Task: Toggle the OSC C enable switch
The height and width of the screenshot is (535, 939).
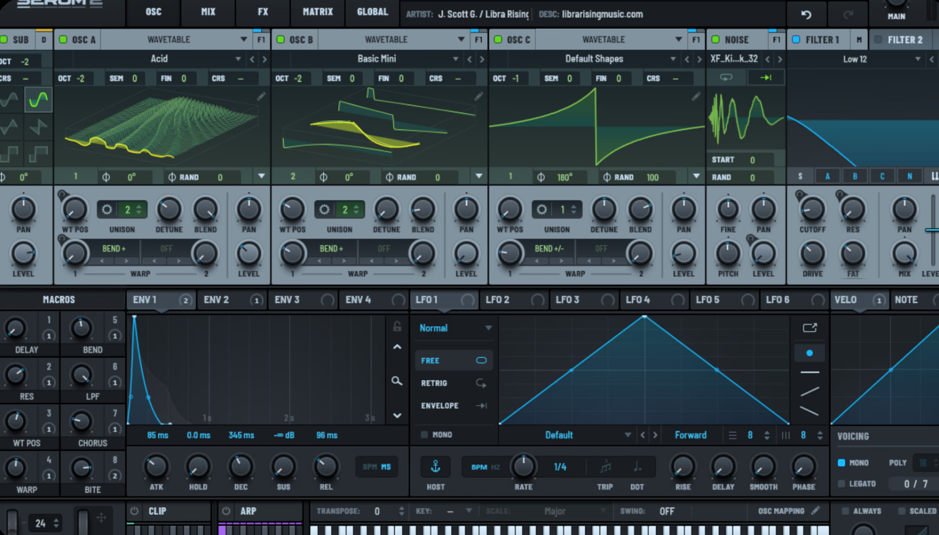Action: (x=498, y=40)
